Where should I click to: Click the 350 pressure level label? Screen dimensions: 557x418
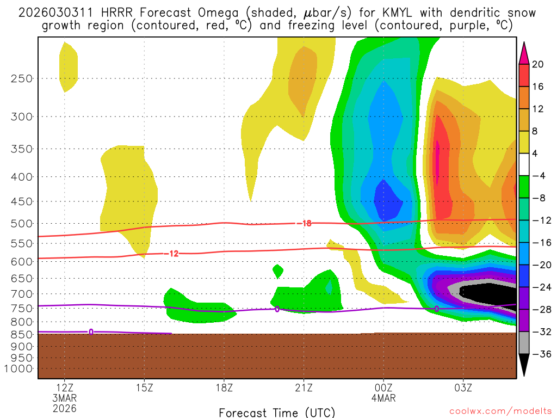pyautogui.click(x=21, y=149)
